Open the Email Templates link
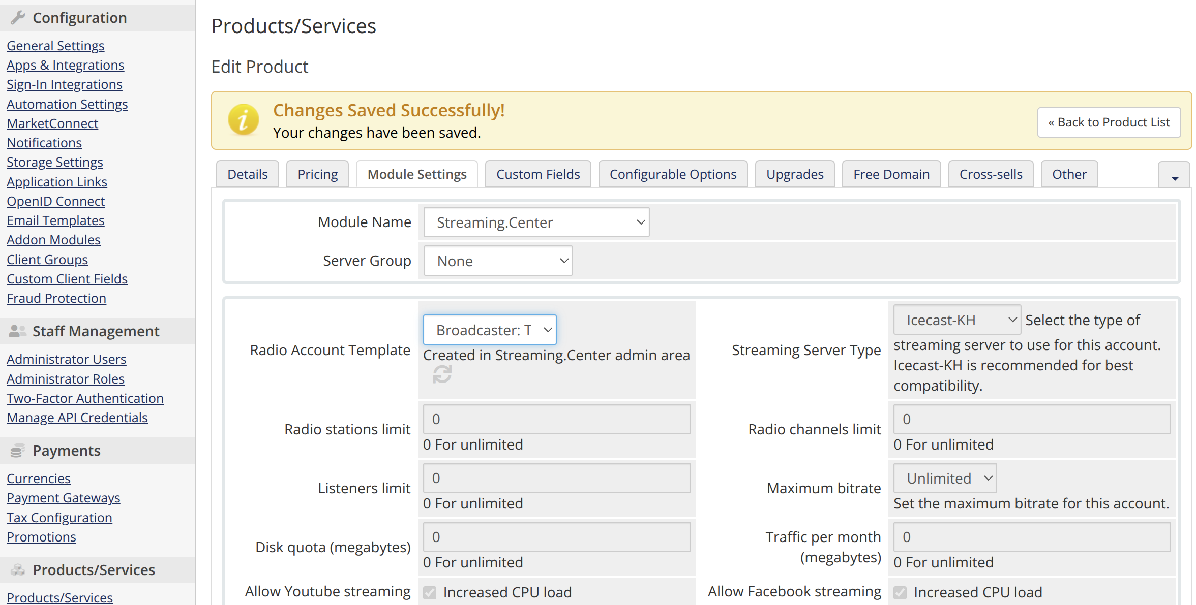The height and width of the screenshot is (605, 1196). pyautogui.click(x=55, y=220)
